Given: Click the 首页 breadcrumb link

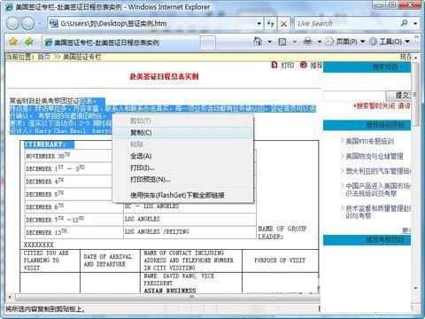Looking at the screenshot, I should (44, 57).
